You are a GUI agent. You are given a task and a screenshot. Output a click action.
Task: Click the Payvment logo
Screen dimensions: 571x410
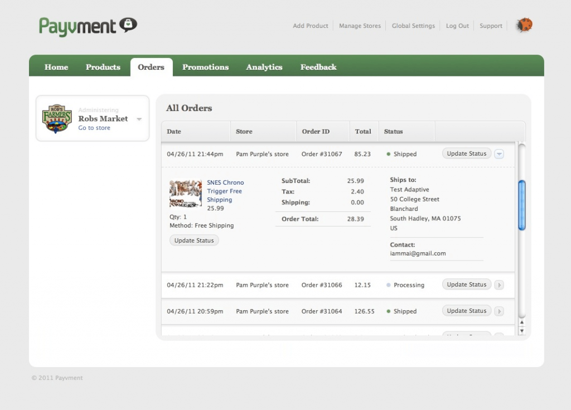88,26
